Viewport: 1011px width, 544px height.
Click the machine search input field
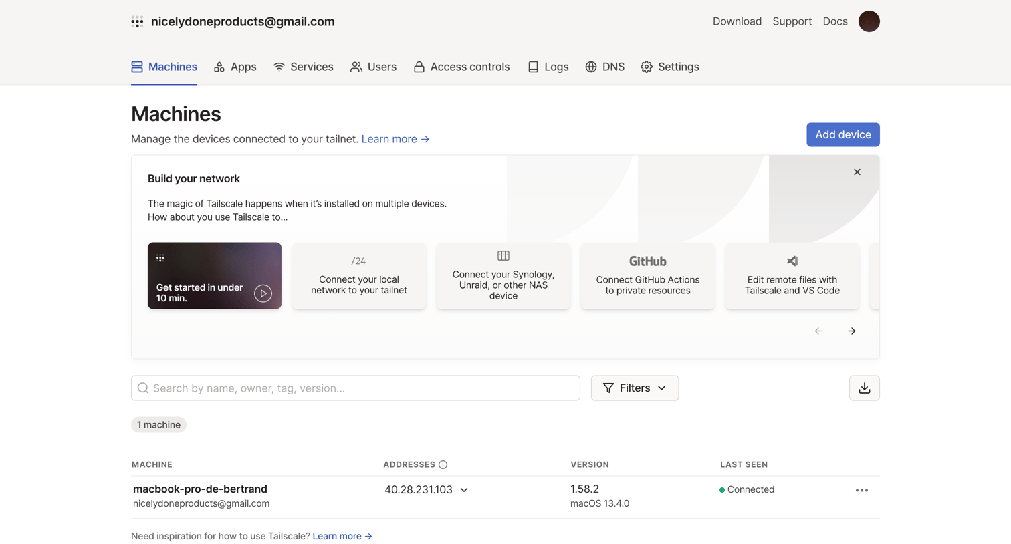[356, 388]
